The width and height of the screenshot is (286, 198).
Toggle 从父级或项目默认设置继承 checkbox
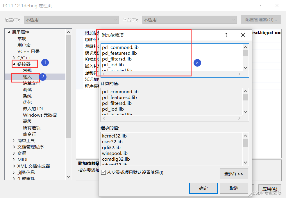103,172
